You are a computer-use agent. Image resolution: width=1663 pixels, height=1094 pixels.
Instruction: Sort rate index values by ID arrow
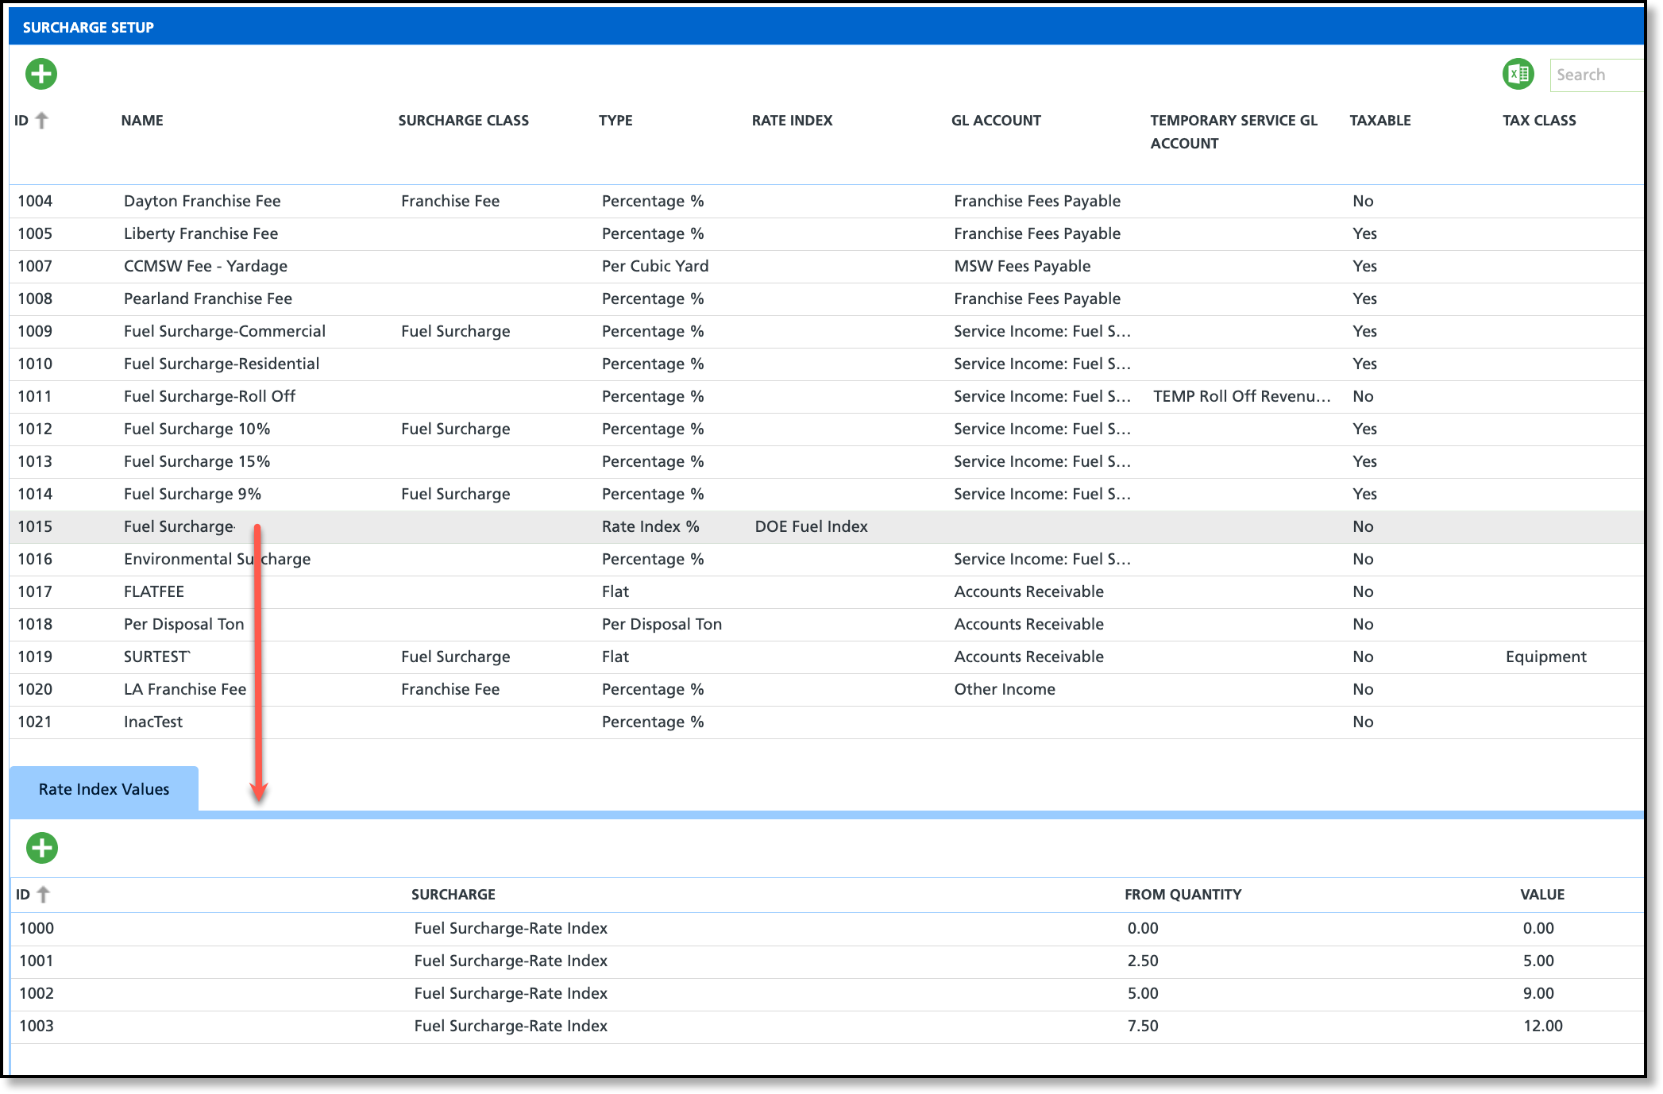coord(44,895)
